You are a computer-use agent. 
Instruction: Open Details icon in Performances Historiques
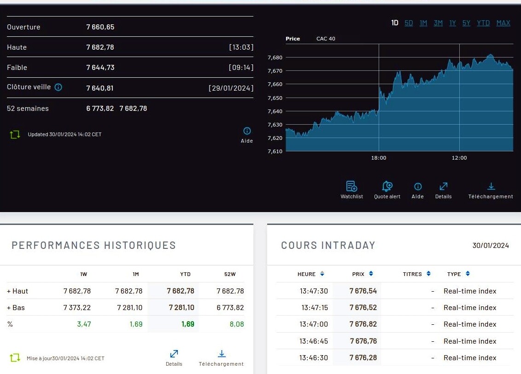[174, 354]
